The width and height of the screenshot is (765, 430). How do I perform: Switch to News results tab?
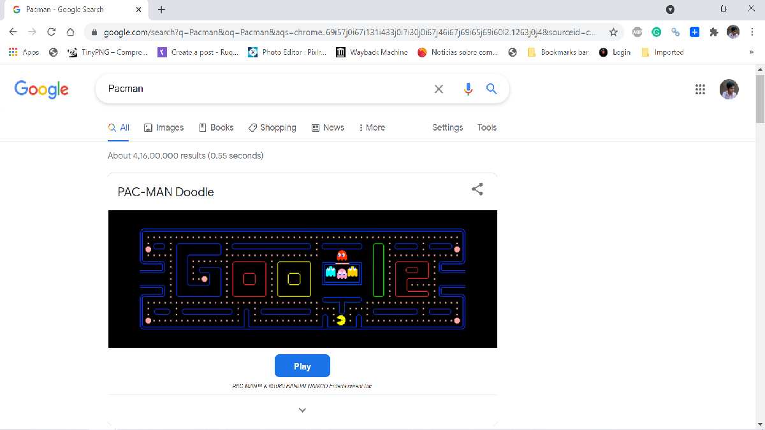pos(328,127)
